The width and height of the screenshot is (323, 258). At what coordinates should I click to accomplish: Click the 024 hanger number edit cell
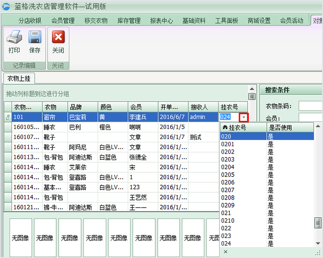pyautogui.click(x=229, y=117)
